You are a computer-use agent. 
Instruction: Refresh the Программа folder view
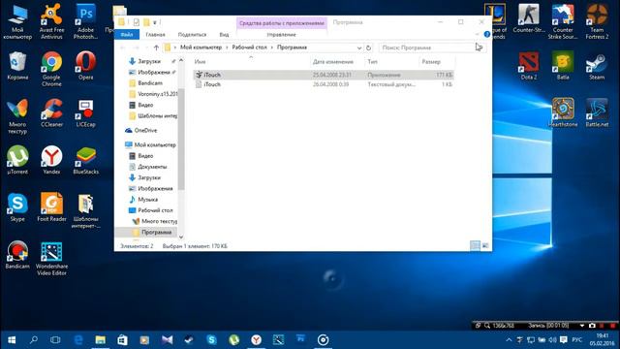368,48
